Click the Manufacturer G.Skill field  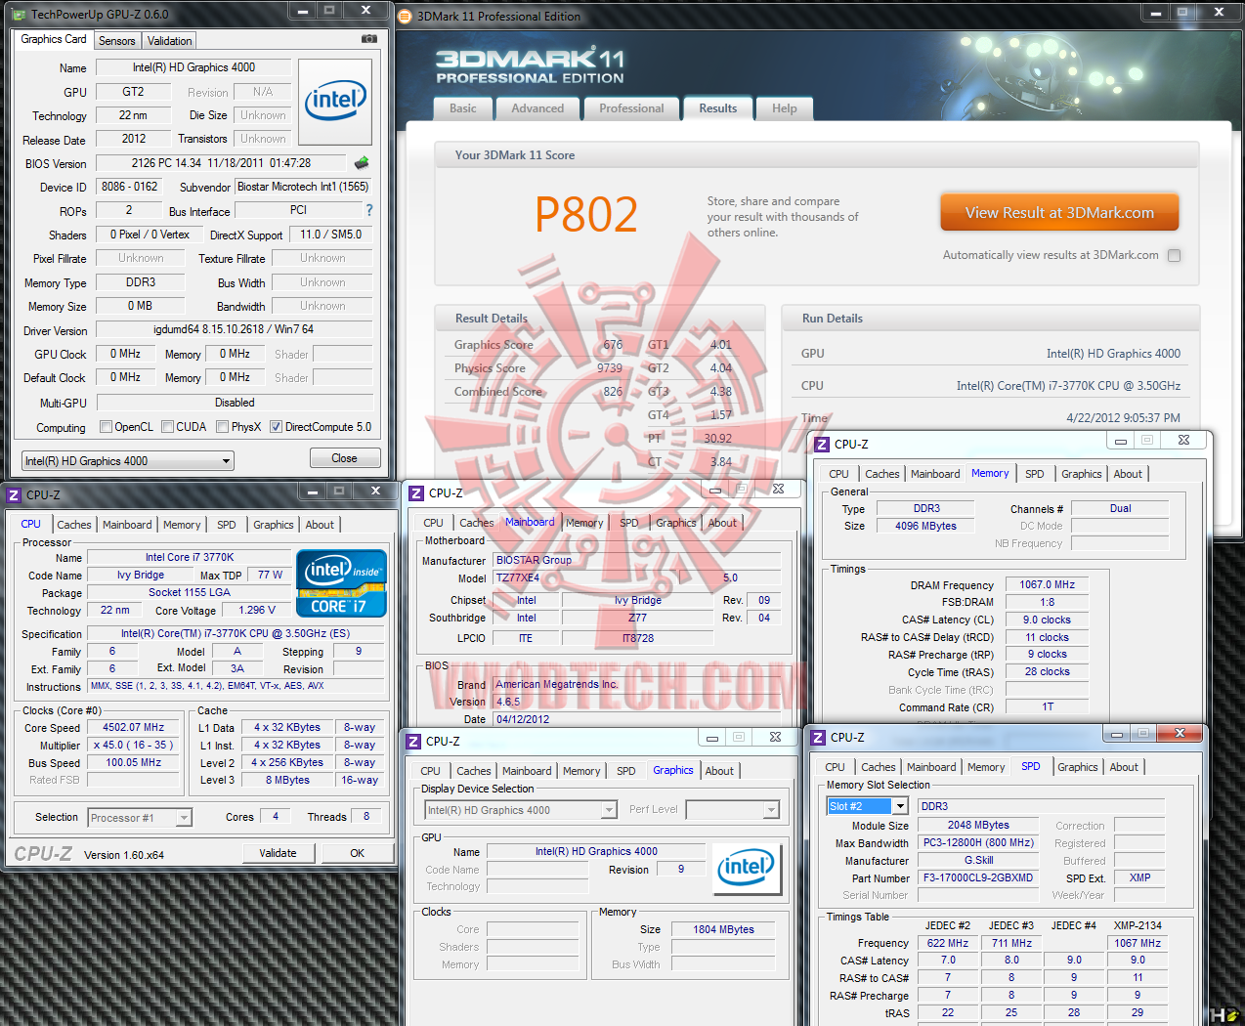pyautogui.click(x=977, y=860)
